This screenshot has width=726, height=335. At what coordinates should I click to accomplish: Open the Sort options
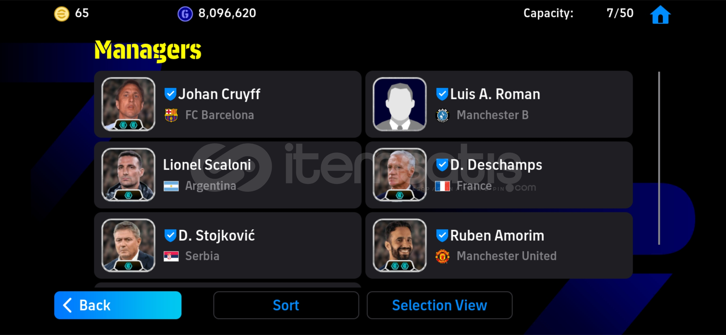(286, 305)
